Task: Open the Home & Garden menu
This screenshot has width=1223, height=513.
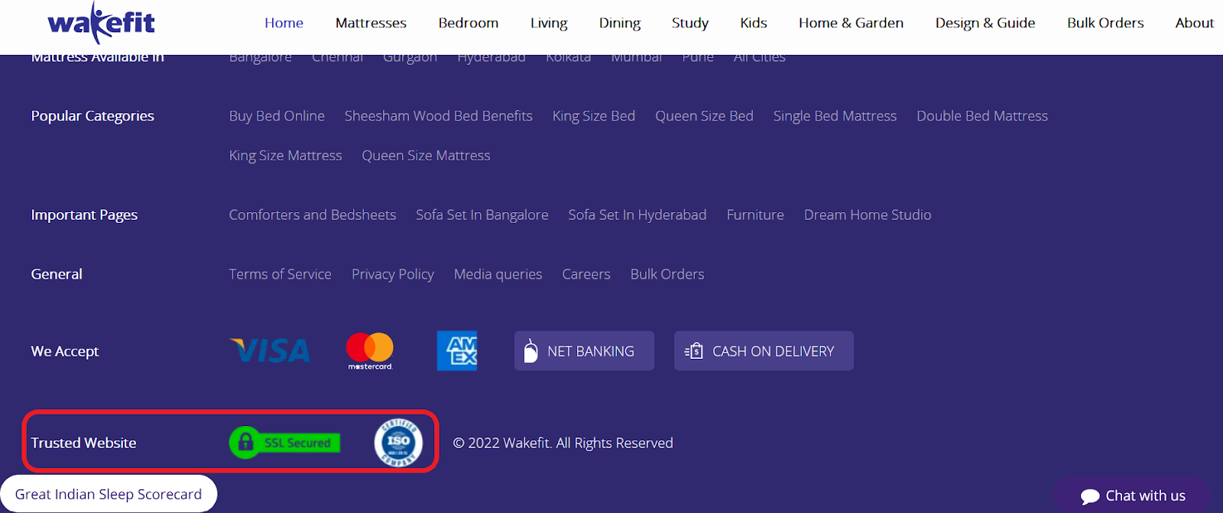Action: click(x=852, y=23)
